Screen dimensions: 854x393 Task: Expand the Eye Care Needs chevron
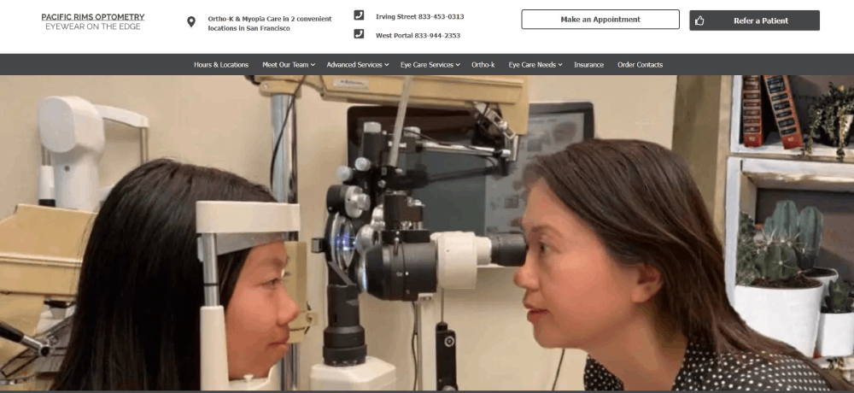click(x=560, y=65)
